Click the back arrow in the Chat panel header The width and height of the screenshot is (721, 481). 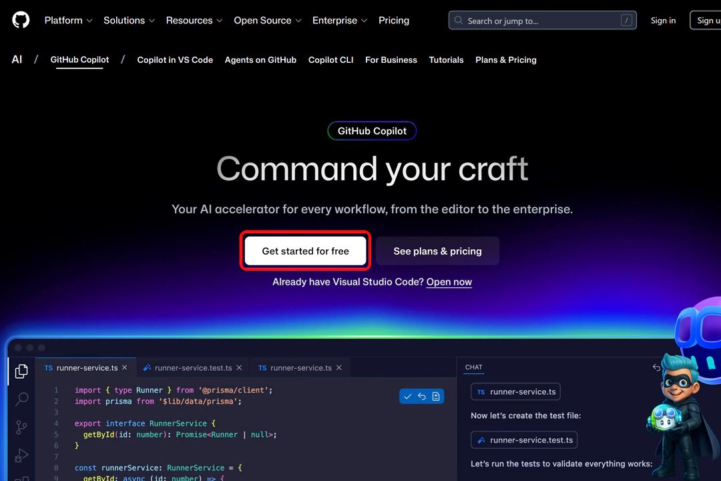(x=656, y=367)
